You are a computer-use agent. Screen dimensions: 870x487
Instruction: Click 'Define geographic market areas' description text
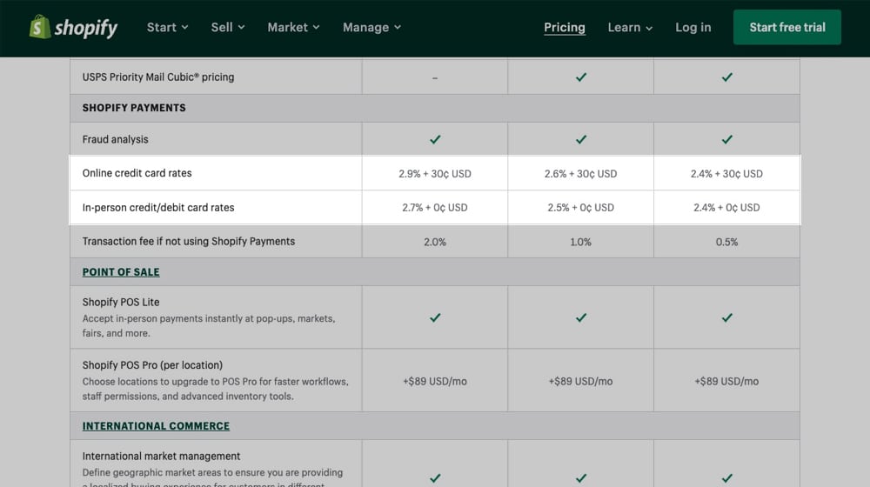[212, 478]
